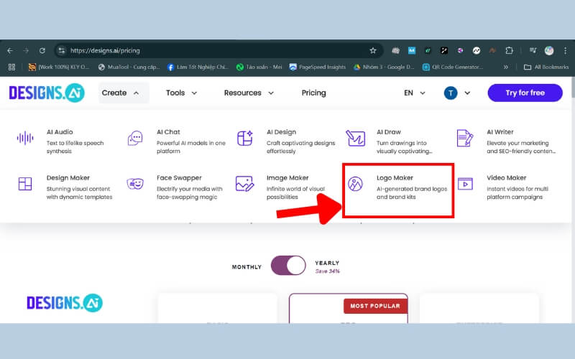Open the blue M extension icon
Viewport: 575px width, 359px height.
[412, 50]
